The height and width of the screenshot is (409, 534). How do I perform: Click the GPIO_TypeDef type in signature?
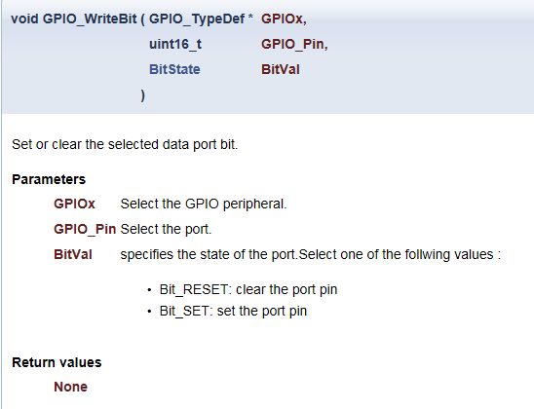tap(197, 19)
